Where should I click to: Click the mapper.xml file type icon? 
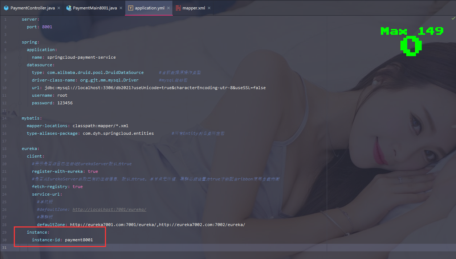coord(178,7)
